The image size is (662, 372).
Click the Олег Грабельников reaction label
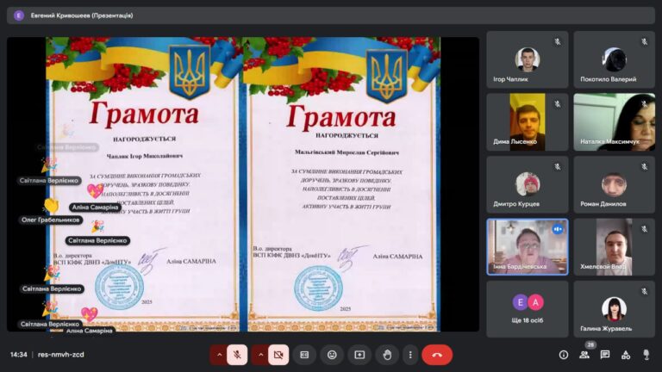point(51,220)
